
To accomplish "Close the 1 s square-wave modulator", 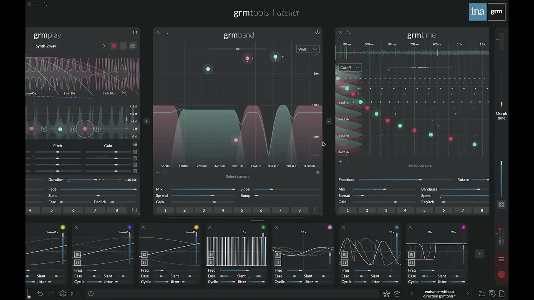I will pos(210,227).
